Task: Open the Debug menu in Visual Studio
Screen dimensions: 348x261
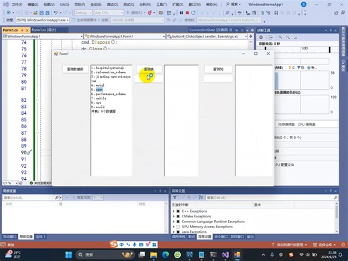Action: coord(112,5)
